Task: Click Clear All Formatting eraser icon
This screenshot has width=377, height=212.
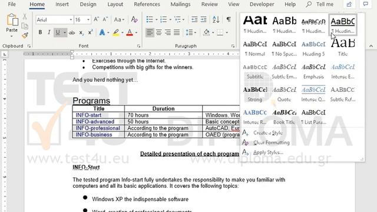Action: pyautogui.click(x=134, y=19)
